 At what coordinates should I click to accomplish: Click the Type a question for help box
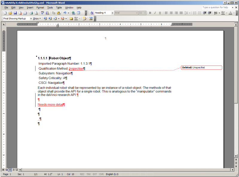click(x=217, y=7)
